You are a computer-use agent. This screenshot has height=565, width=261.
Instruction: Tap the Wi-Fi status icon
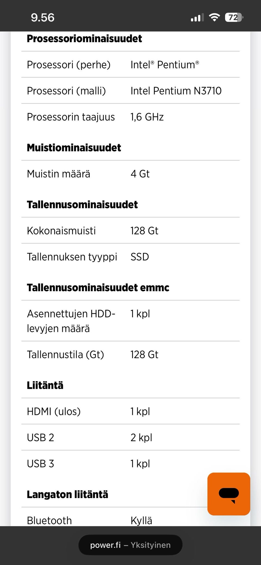[x=214, y=18]
